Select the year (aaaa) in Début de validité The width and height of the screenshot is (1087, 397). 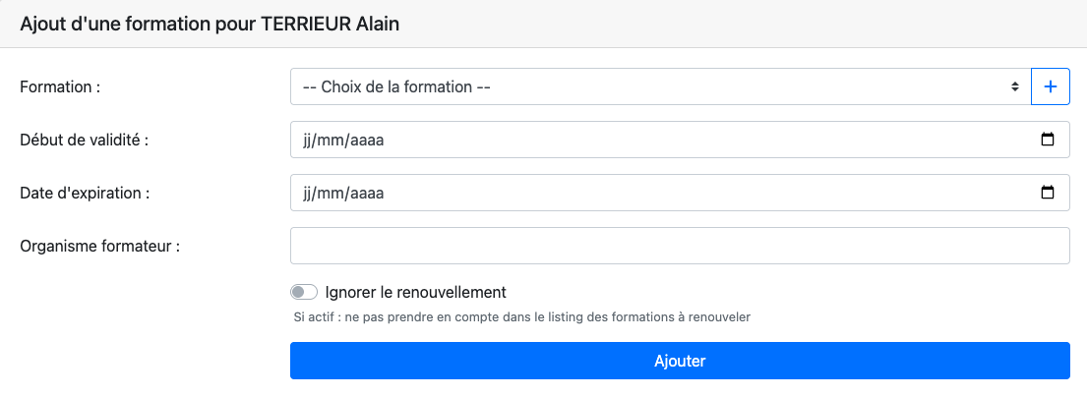[366, 140]
